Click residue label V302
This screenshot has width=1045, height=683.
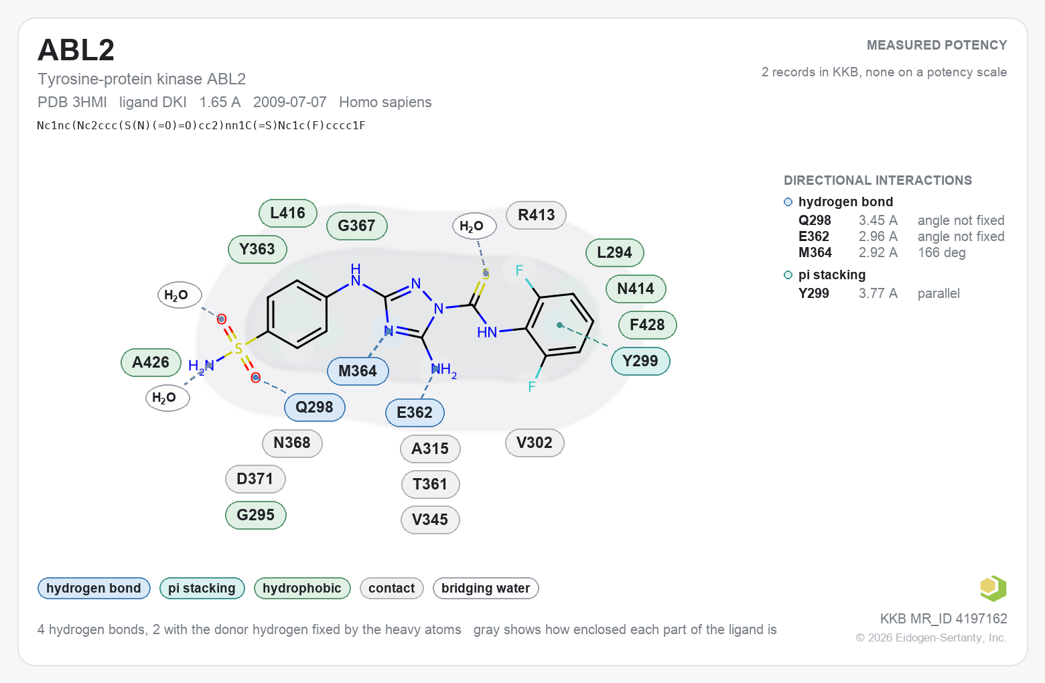tap(535, 443)
